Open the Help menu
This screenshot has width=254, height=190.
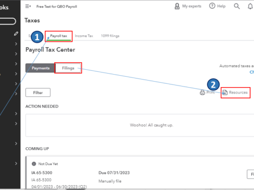coord(217,6)
